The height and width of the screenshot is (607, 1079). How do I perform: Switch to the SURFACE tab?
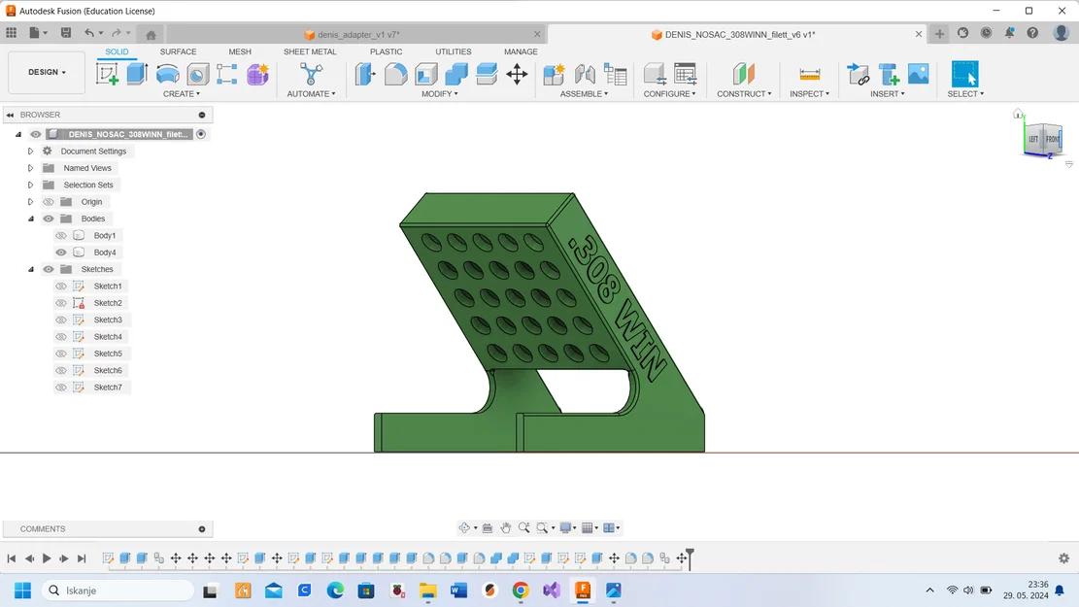[179, 51]
